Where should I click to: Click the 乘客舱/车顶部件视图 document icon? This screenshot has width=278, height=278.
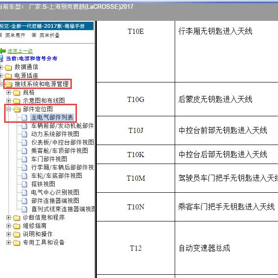tap(25, 151)
